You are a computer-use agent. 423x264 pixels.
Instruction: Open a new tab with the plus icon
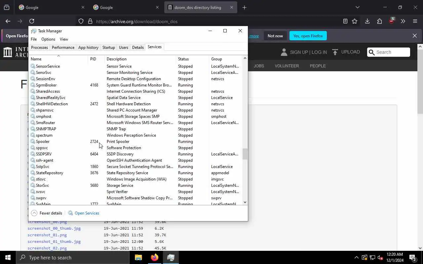pos(245,7)
